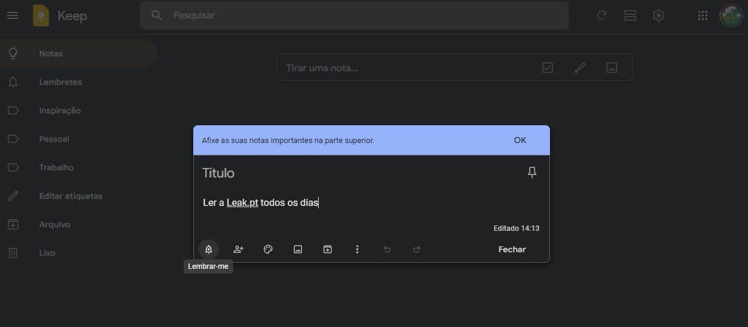Pin the note with the pin icon
This screenshot has width=748, height=327.
[532, 172]
